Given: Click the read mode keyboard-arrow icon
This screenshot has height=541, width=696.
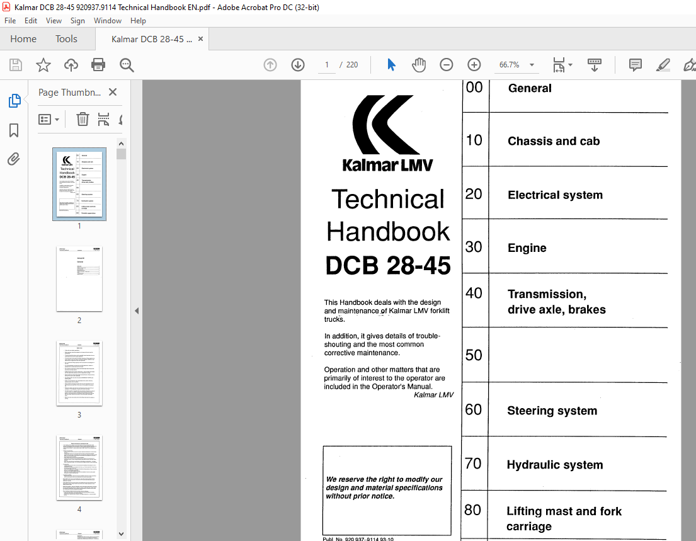Looking at the screenshot, I should click(595, 65).
